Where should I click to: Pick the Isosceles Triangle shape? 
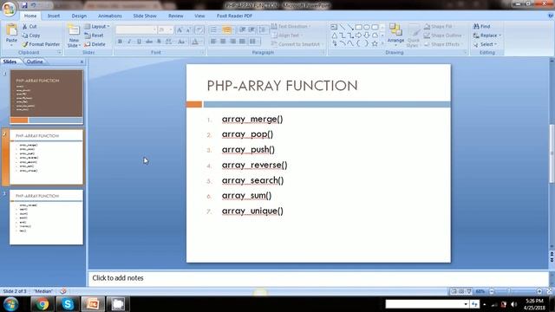point(334,36)
